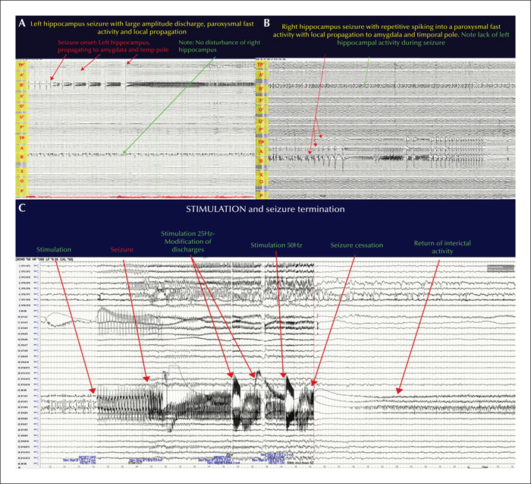The height and width of the screenshot is (484, 531).
Task: Click the 'Seizure cessation' label
Action: tap(357, 245)
